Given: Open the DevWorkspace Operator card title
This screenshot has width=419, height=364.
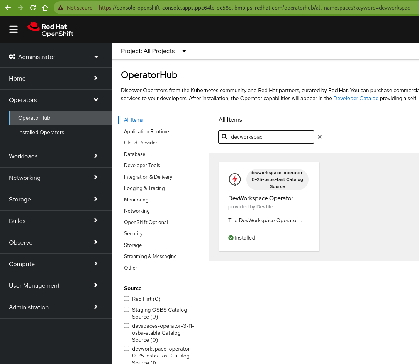Looking at the screenshot, I should 261,198.
